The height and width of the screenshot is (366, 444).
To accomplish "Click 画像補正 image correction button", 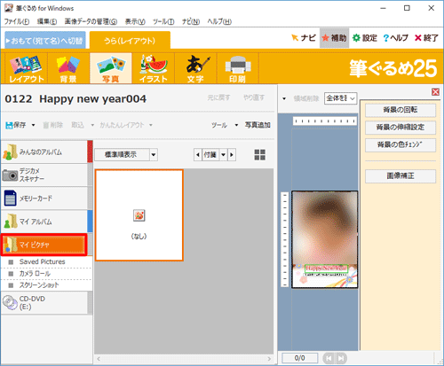I will coord(400,176).
